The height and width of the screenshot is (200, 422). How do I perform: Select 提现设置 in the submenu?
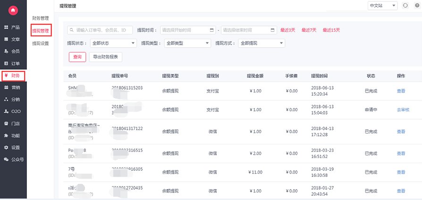click(x=41, y=43)
